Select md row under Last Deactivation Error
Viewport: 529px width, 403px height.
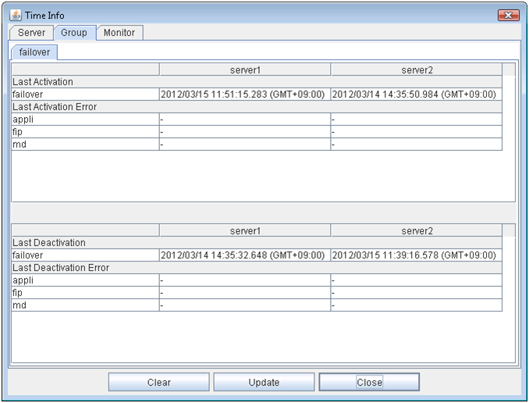tap(85, 305)
